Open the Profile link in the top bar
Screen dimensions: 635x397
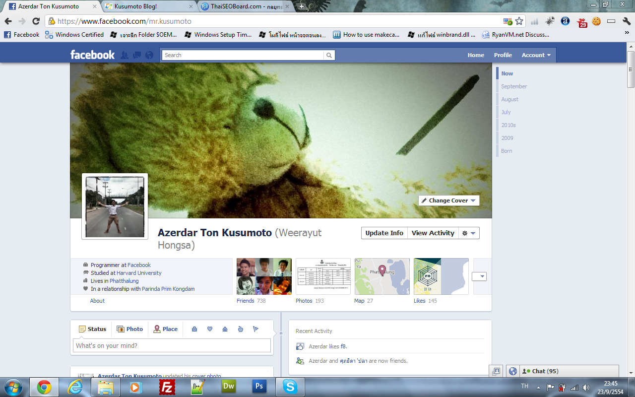[x=503, y=55]
